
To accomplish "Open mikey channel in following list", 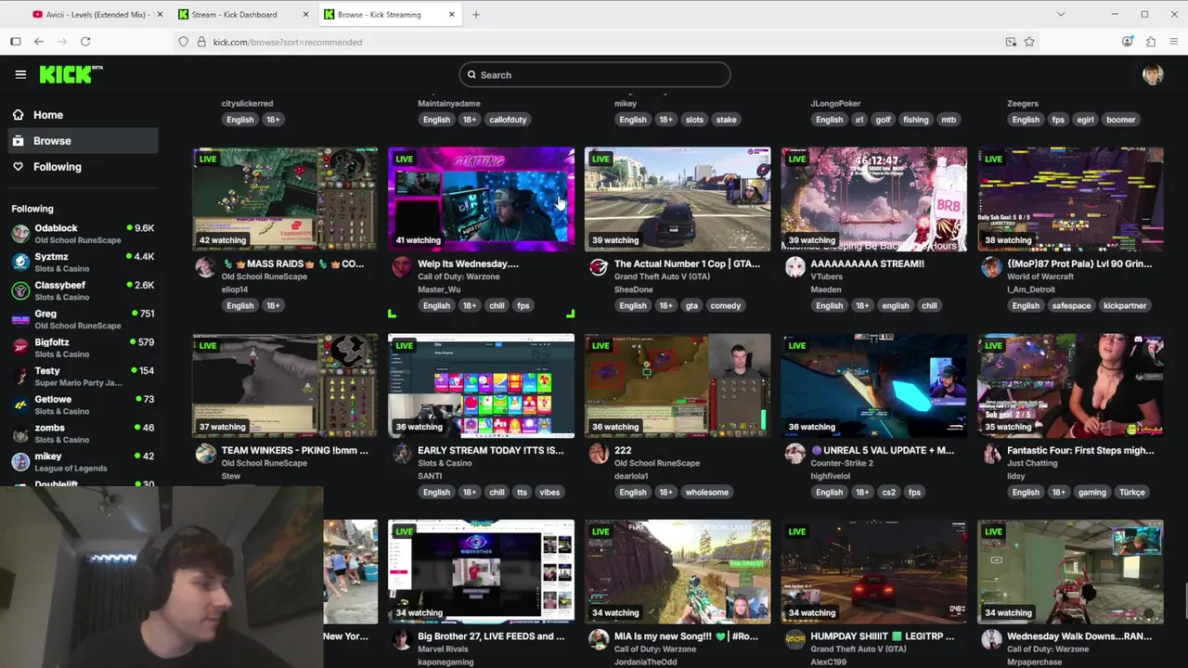I will [83, 462].
